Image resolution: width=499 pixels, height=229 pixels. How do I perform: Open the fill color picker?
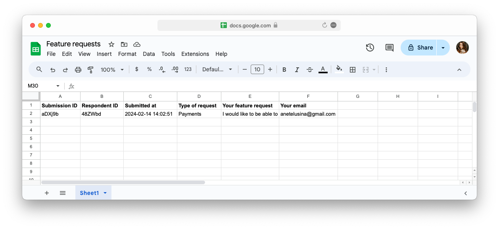(x=339, y=69)
